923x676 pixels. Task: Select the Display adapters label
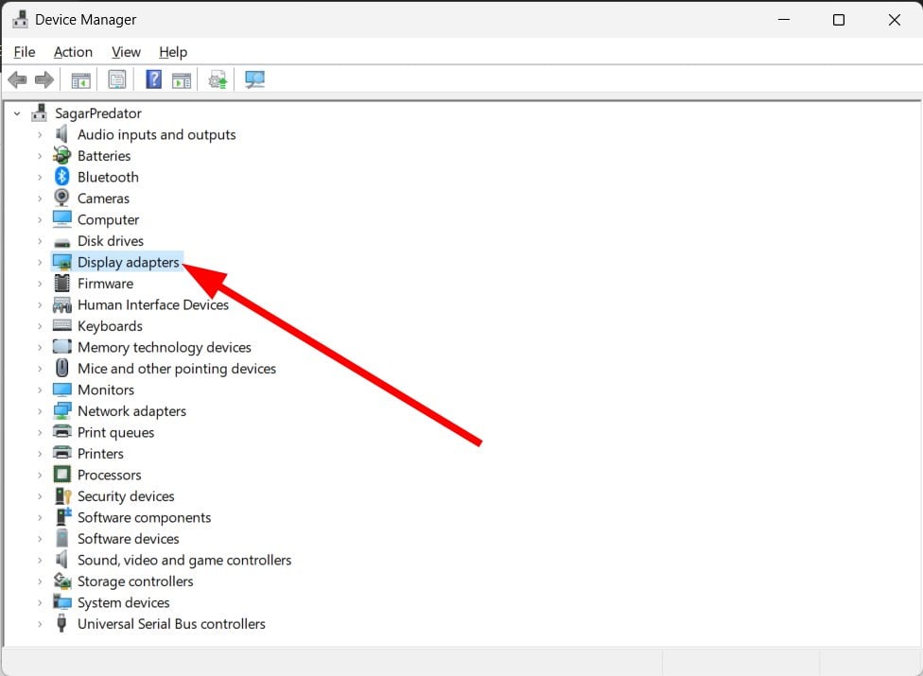(x=129, y=262)
